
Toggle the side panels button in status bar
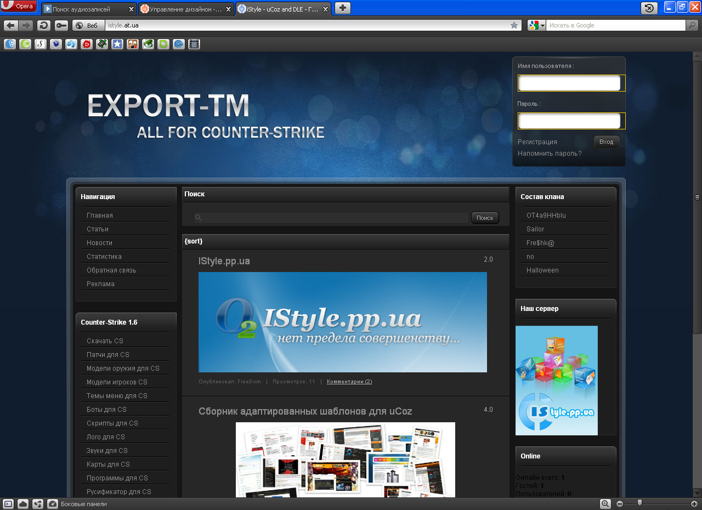(x=8, y=503)
